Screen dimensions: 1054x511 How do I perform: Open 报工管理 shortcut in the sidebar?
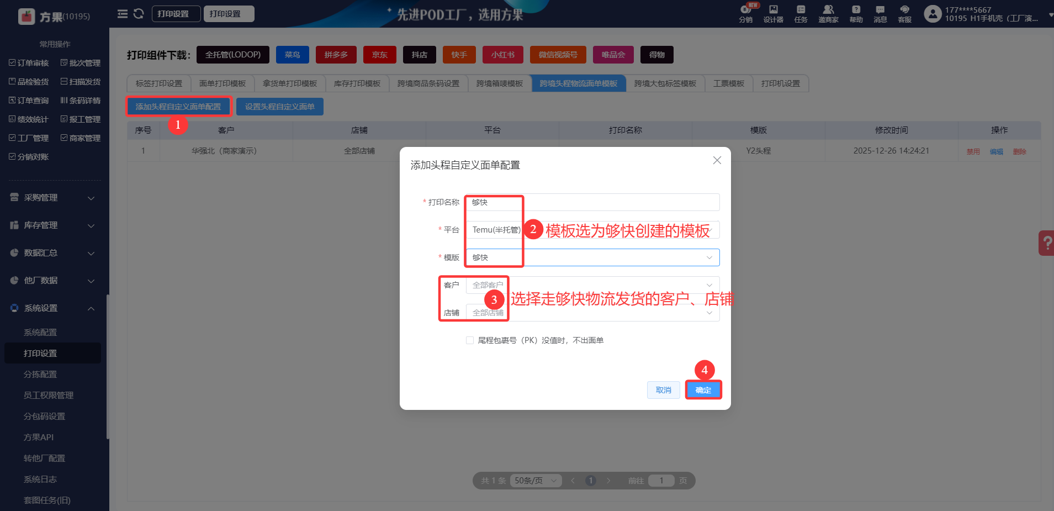click(x=81, y=119)
